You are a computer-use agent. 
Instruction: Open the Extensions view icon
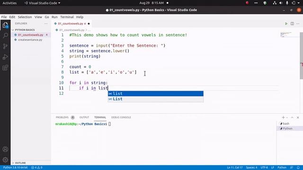click(5, 68)
